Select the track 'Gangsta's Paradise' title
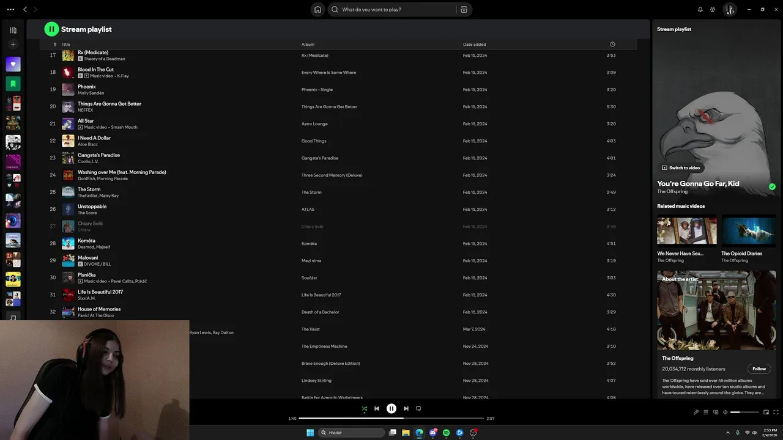783x440 pixels. [98, 155]
